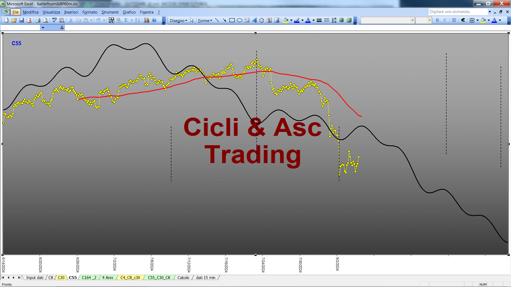
Task: Insert a Text Box from the drawing toolbar
Action: point(247,20)
